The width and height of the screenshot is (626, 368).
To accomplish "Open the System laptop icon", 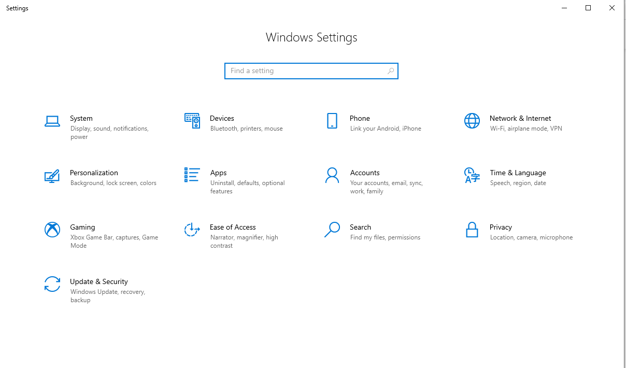I will [x=52, y=121].
